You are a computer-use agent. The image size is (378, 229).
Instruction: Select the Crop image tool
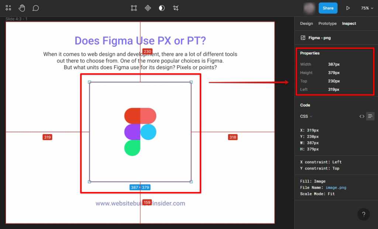coord(176,8)
